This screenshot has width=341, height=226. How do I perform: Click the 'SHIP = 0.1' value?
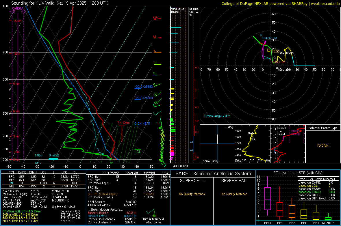click(x=68, y=221)
